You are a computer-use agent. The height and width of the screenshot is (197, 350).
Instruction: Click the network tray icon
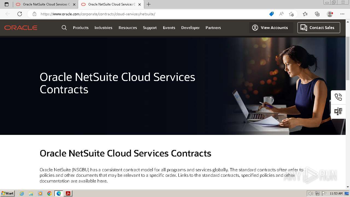tap(317, 193)
